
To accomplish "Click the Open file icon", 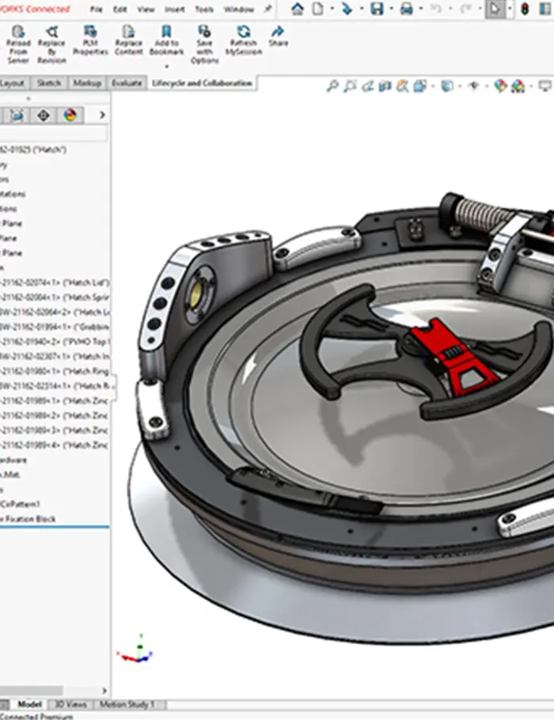I will (347, 8).
